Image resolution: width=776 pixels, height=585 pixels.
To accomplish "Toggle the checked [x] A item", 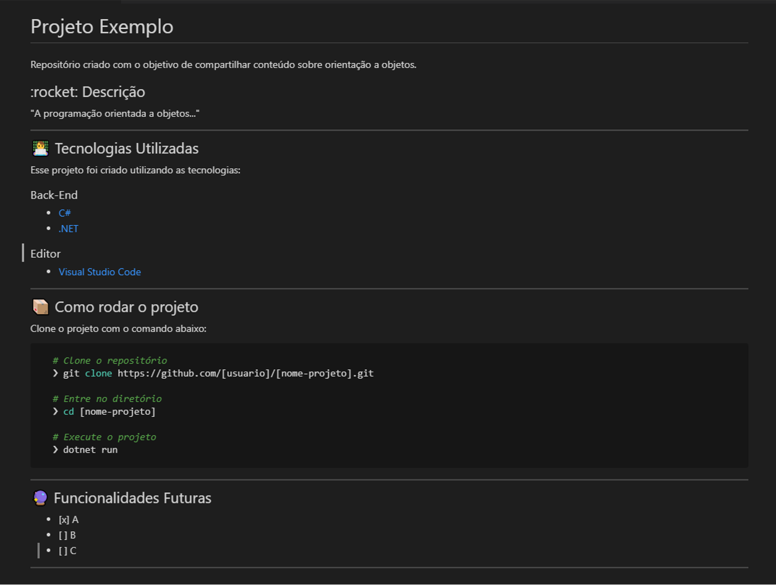I will click(x=68, y=519).
